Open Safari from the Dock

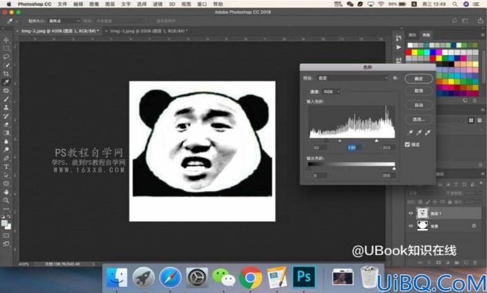coord(170,278)
